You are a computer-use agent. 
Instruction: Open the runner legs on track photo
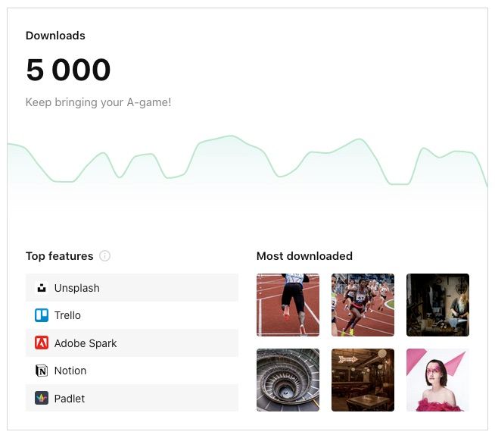288,305
